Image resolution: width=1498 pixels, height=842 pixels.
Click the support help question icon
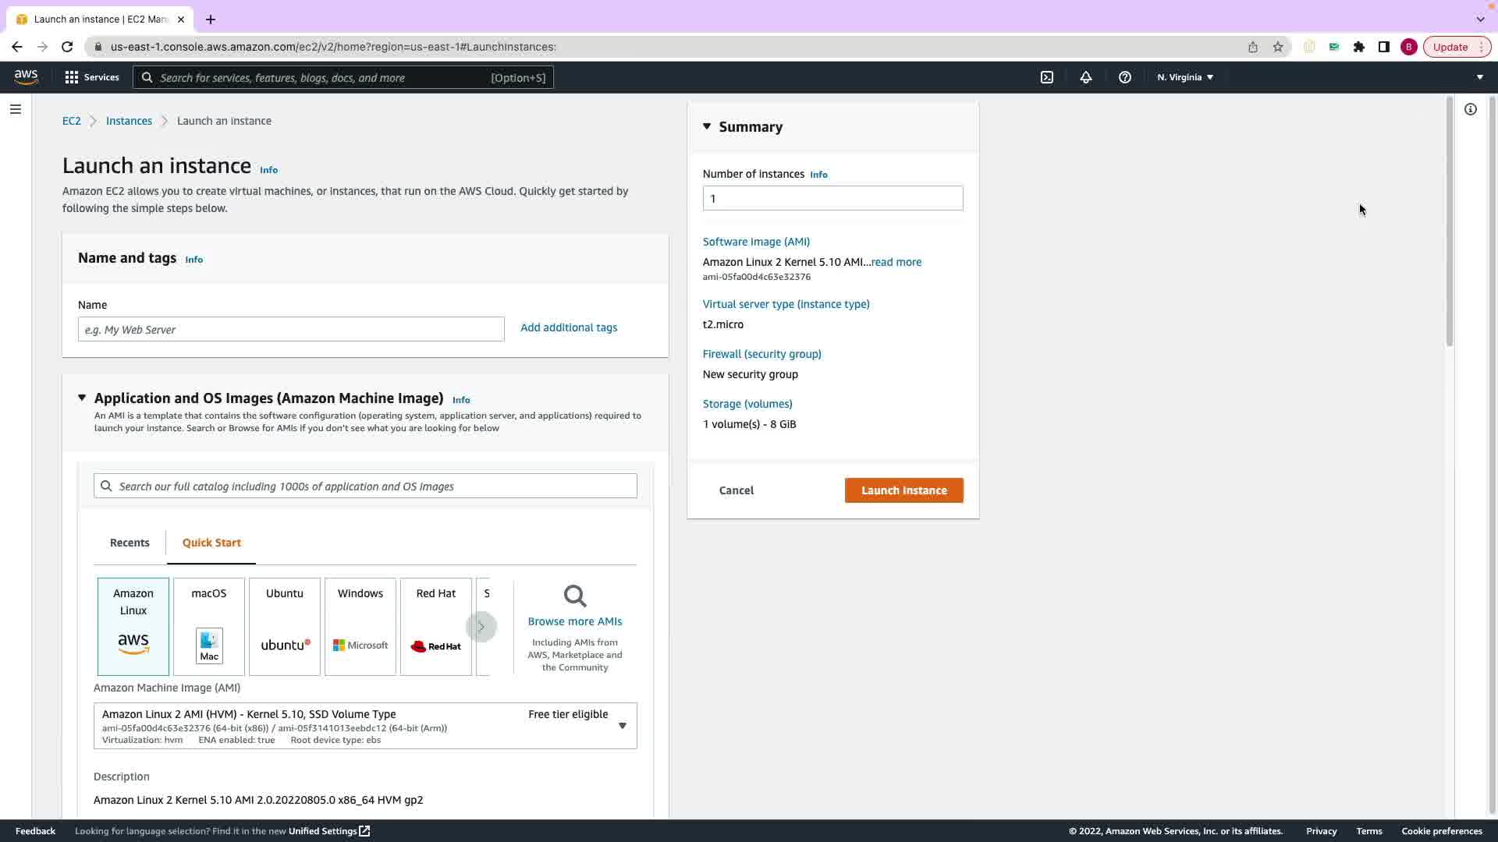[1124, 77]
